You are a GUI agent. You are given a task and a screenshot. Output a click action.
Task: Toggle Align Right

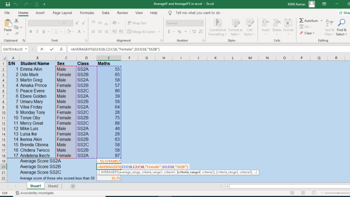[x=106, y=32]
